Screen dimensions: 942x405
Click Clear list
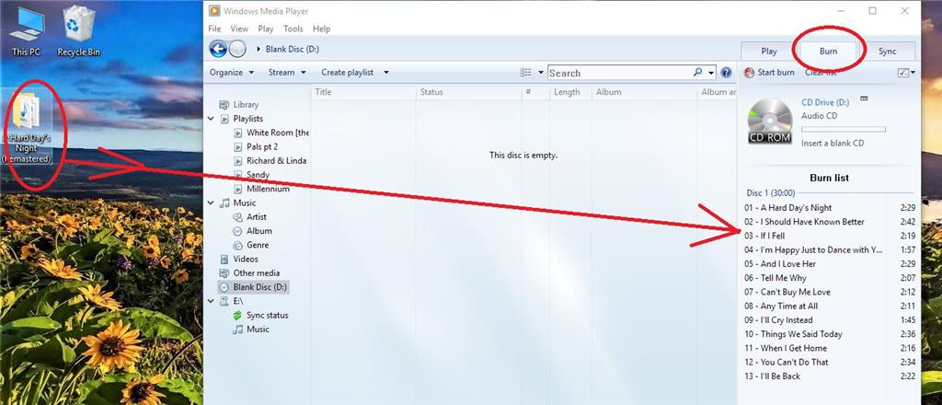[821, 73]
